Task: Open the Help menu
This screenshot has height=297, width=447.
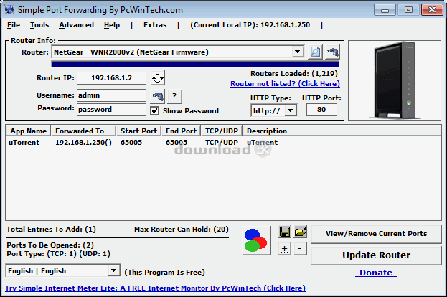Action: tap(112, 25)
